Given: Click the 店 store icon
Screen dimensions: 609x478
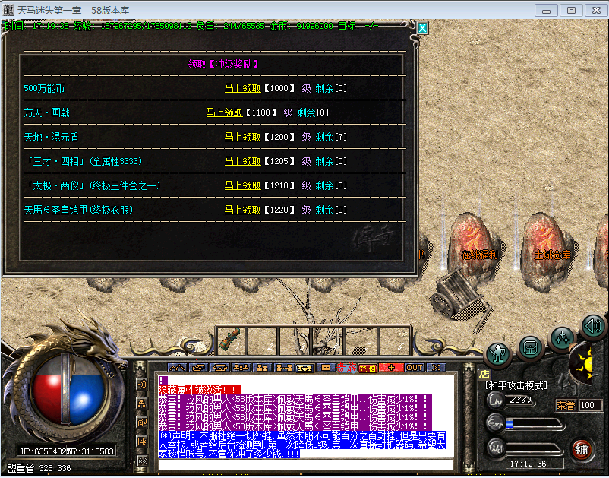Looking at the screenshot, I should (x=484, y=373).
